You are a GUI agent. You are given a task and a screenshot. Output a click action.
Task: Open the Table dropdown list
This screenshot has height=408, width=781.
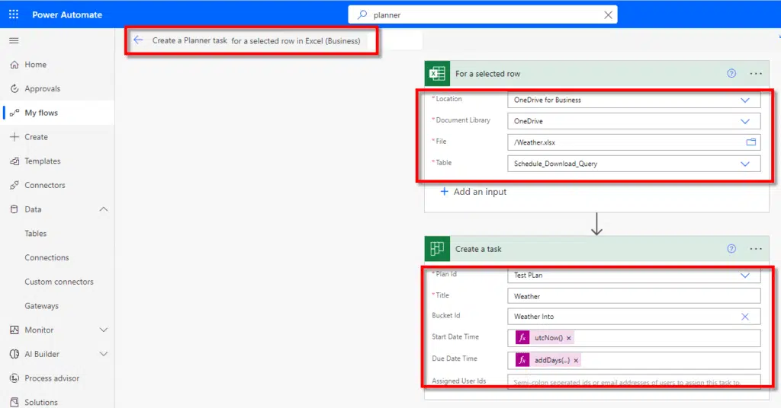[x=745, y=164]
